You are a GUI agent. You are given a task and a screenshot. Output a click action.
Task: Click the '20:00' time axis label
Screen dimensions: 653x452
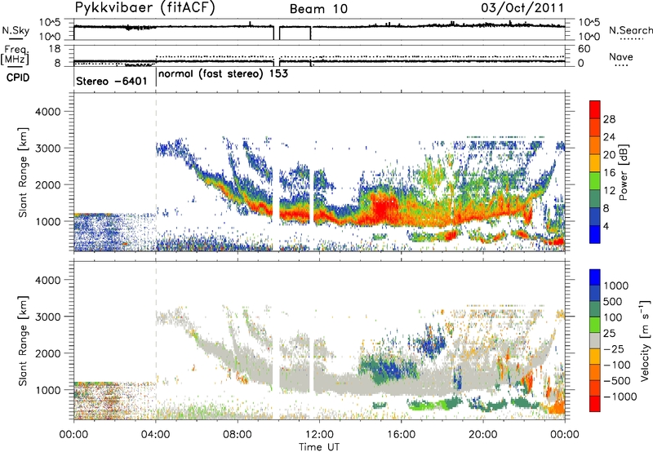tap(482, 435)
